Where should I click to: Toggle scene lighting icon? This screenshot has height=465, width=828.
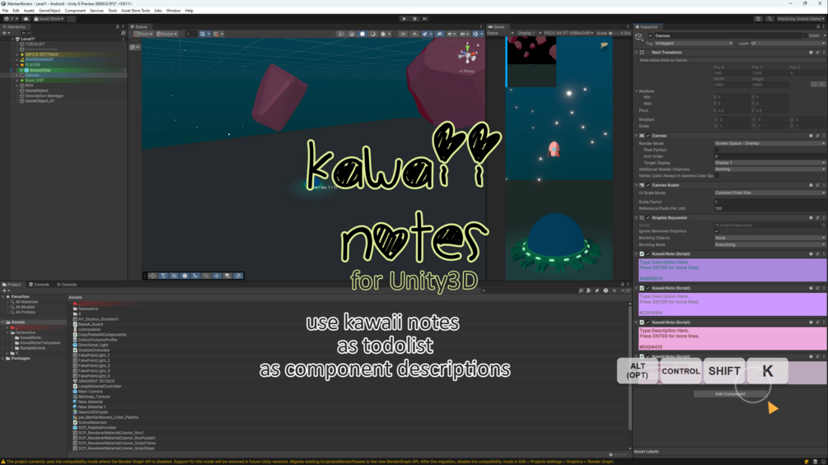pyautogui.click(x=414, y=34)
